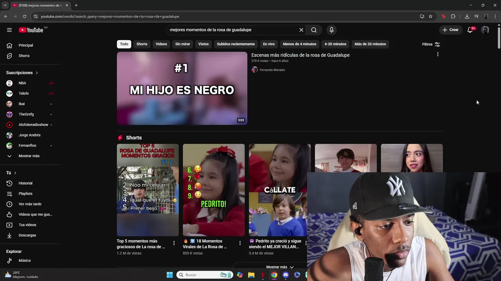Open the notifications bell
The width and height of the screenshot is (501, 281).
click(x=470, y=30)
